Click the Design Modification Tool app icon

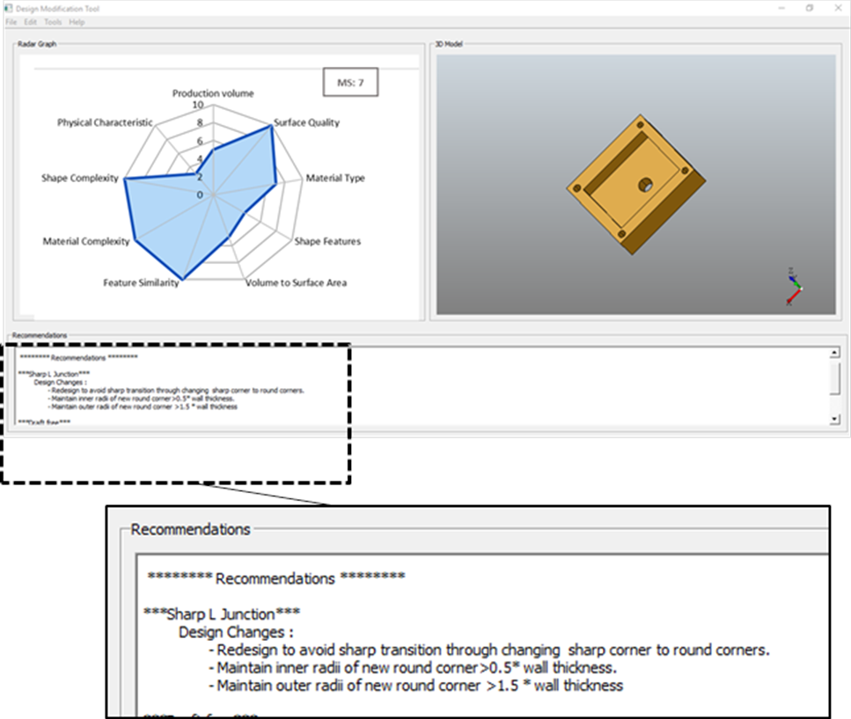click(7, 8)
